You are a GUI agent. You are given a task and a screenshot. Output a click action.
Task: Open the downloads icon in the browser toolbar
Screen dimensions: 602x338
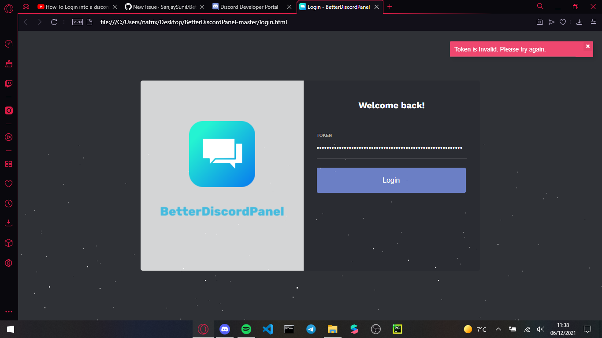(580, 22)
